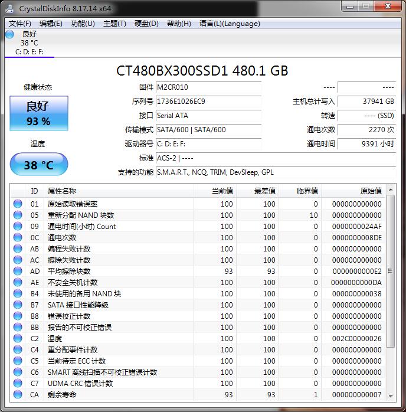
Task: Click the blue disk status orb above drive letters
Action: point(9,34)
